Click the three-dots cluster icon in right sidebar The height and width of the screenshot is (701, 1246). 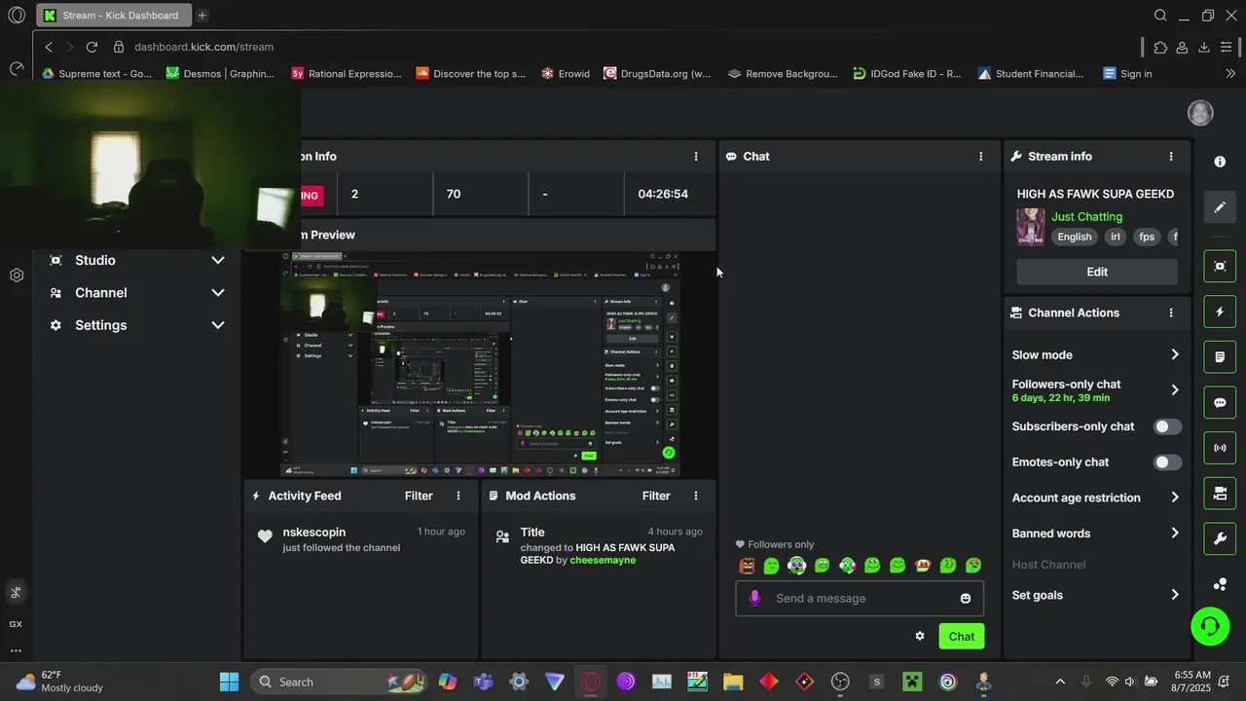1220,584
